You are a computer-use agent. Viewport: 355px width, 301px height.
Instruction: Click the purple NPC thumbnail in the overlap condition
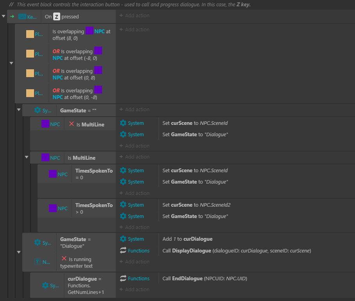pyautogui.click(x=90, y=30)
